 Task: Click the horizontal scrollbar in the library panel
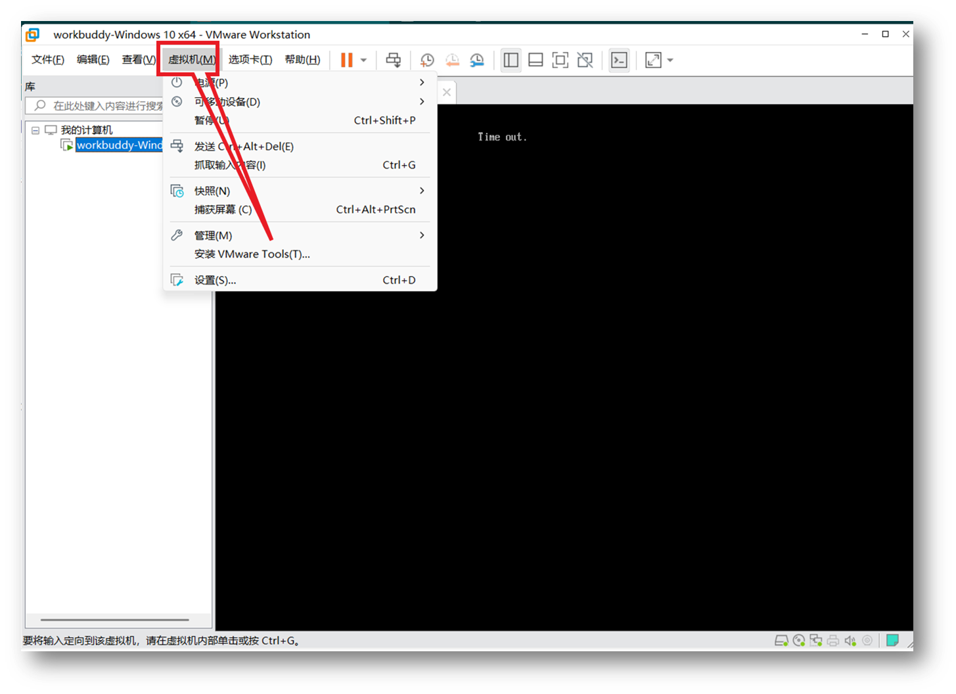click(x=115, y=620)
